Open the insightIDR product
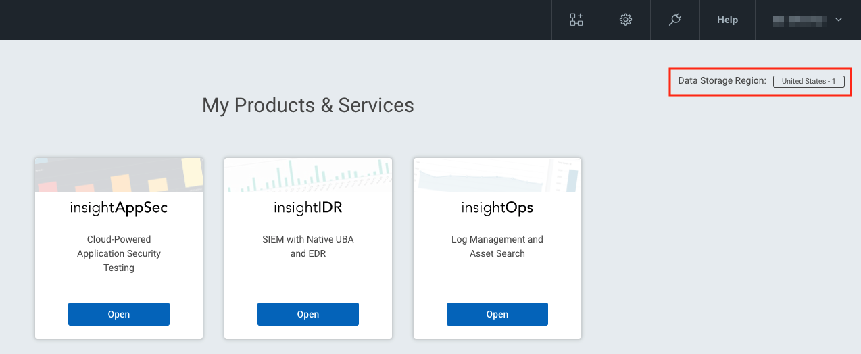This screenshot has width=861, height=354. (308, 314)
